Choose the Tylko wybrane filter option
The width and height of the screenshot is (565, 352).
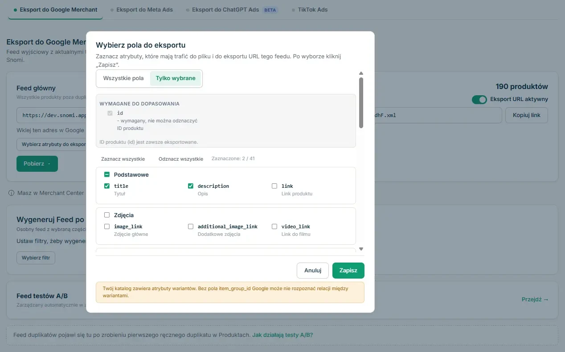click(x=176, y=78)
